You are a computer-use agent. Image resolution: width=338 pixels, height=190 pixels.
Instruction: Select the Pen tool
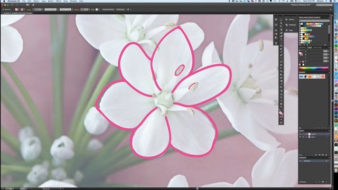[281, 33]
